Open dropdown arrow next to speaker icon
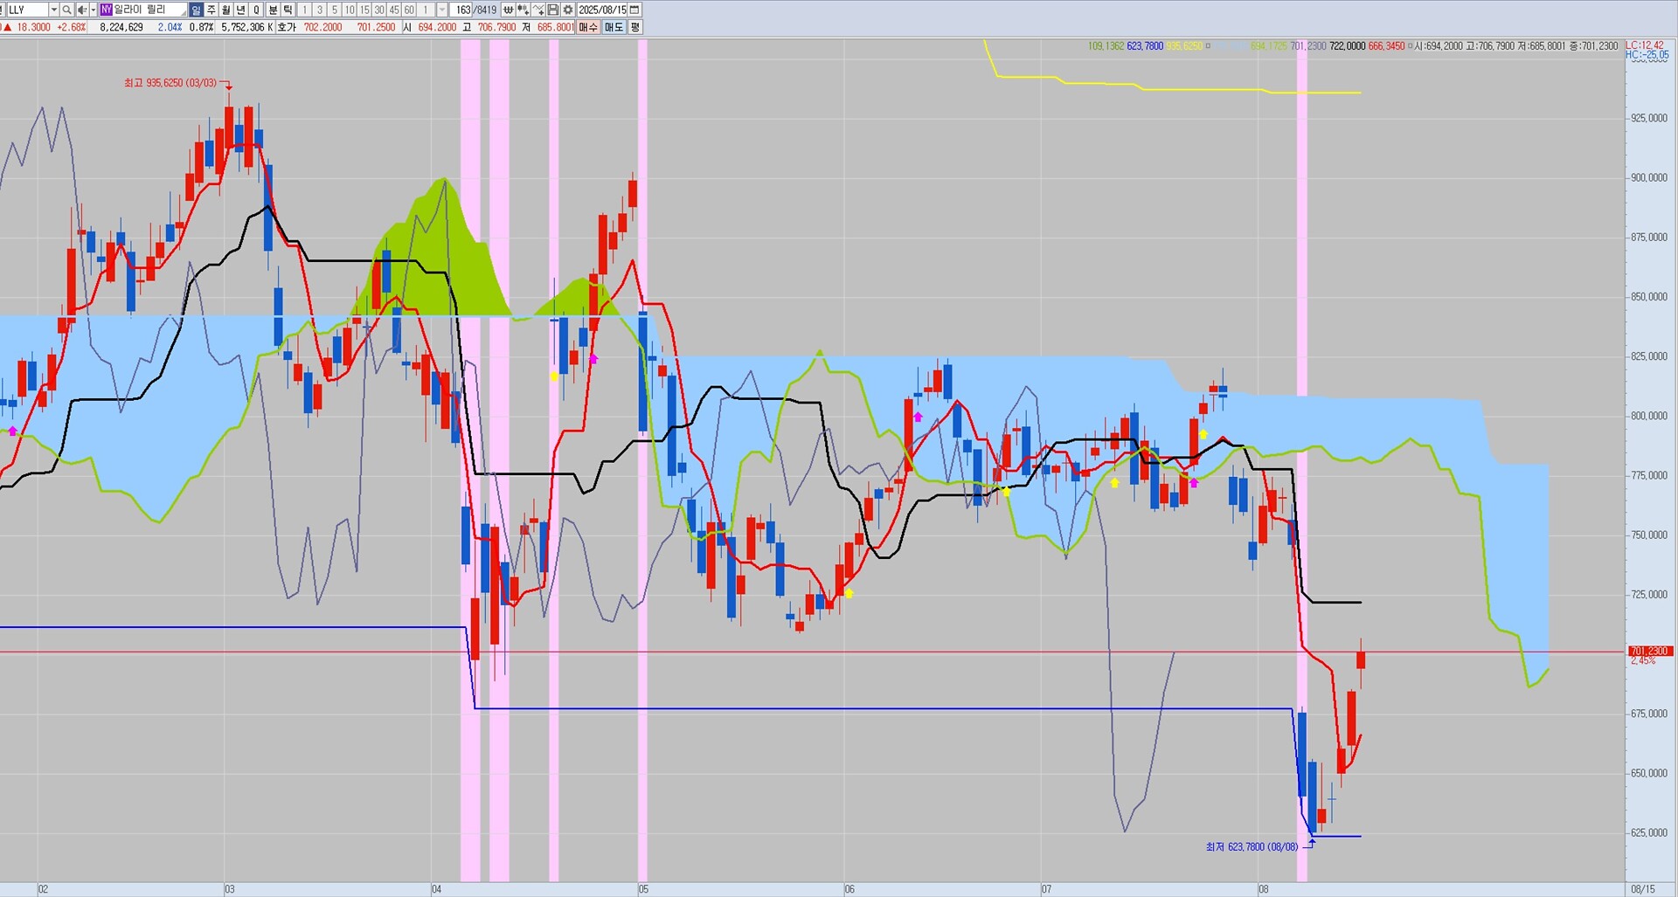Image resolution: width=1678 pixels, height=897 pixels. coord(93,10)
